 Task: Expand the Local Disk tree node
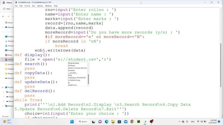pyautogui.click(x=4, y=92)
